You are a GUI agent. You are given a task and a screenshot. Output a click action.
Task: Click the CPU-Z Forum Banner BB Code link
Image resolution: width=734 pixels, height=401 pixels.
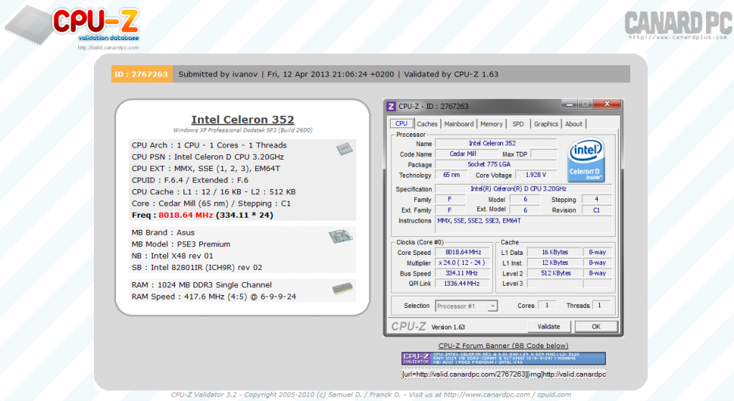[503, 346]
